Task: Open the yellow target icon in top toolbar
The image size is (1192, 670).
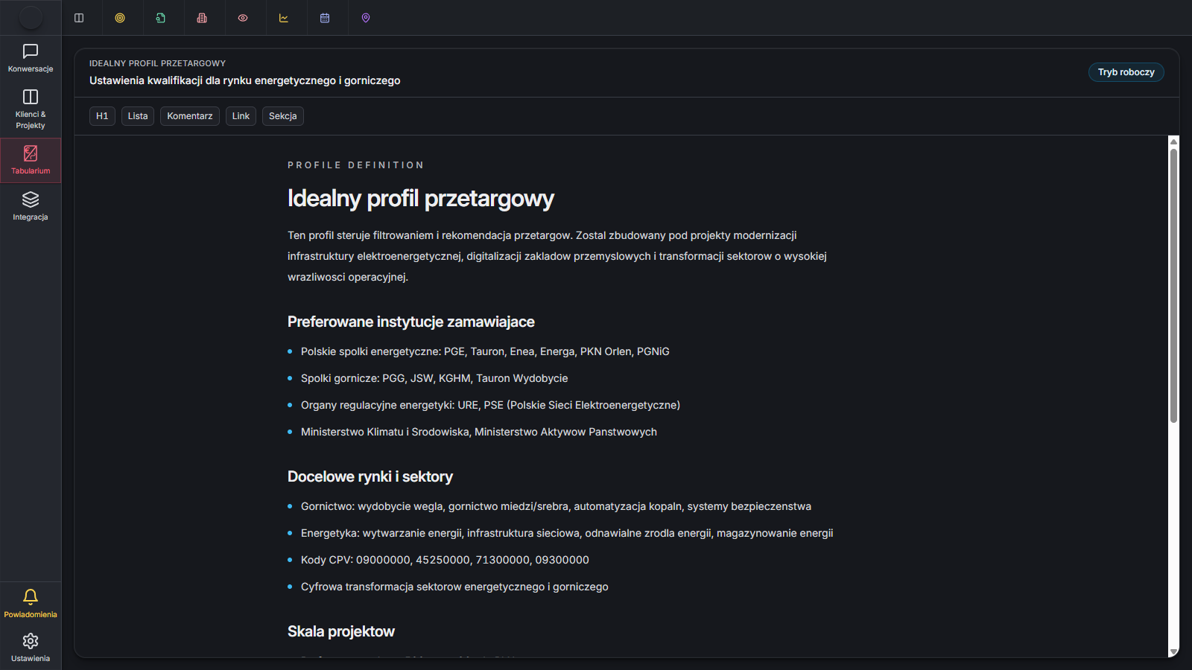Action: click(x=120, y=18)
